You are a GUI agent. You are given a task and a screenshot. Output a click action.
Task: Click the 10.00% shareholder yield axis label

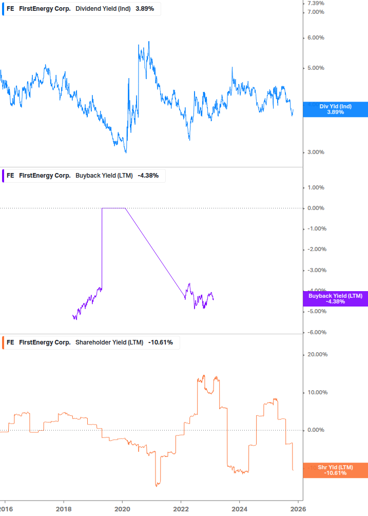pyautogui.click(x=317, y=393)
